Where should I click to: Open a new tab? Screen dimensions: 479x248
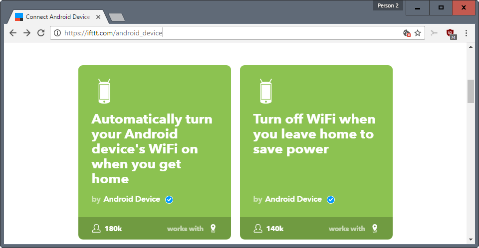117,17
